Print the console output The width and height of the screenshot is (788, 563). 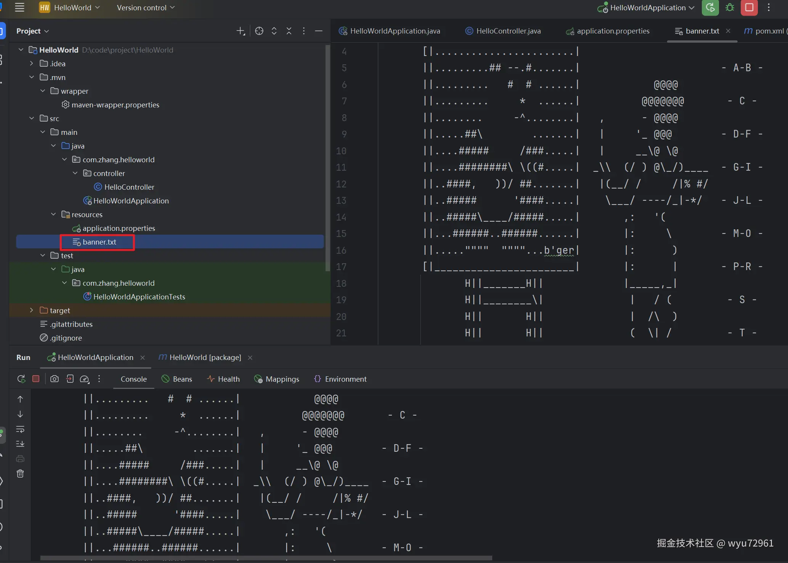pos(20,459)
